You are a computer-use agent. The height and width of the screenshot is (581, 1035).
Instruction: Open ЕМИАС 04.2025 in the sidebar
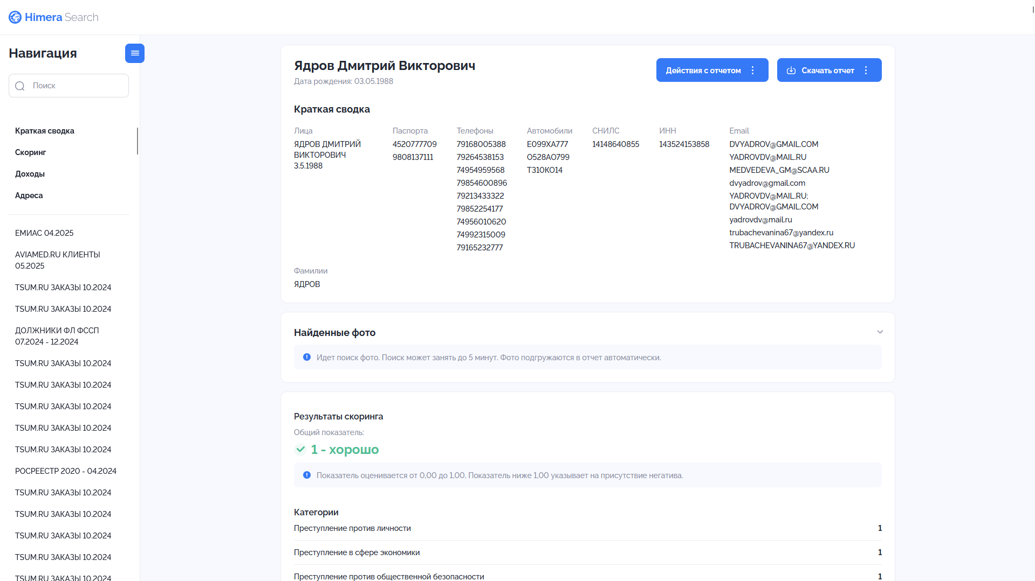point(44,233)
